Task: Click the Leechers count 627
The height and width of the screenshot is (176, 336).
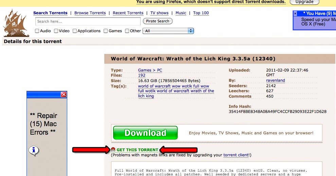Action: [269, 91]
